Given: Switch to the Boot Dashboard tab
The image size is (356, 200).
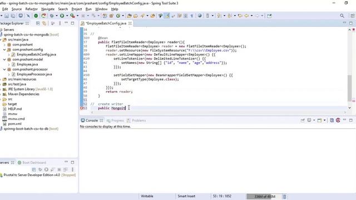Looking at the screenshot, I should 32,163.
